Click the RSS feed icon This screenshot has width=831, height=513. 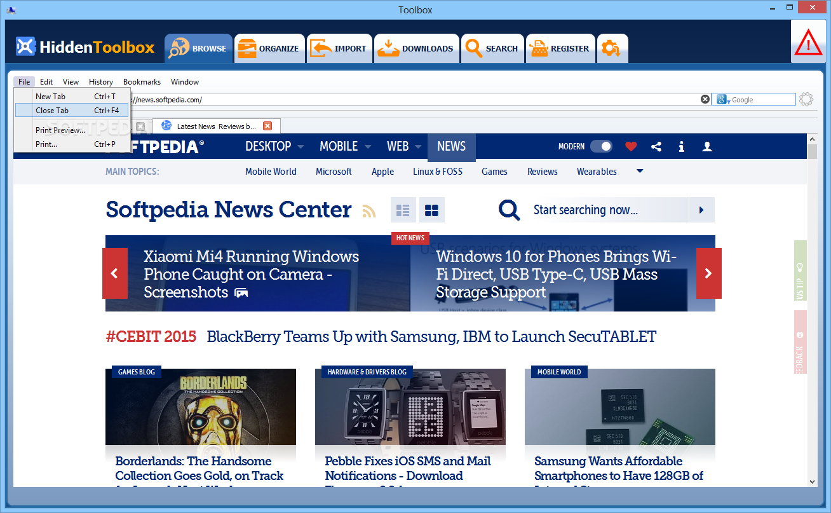(369, 211)
